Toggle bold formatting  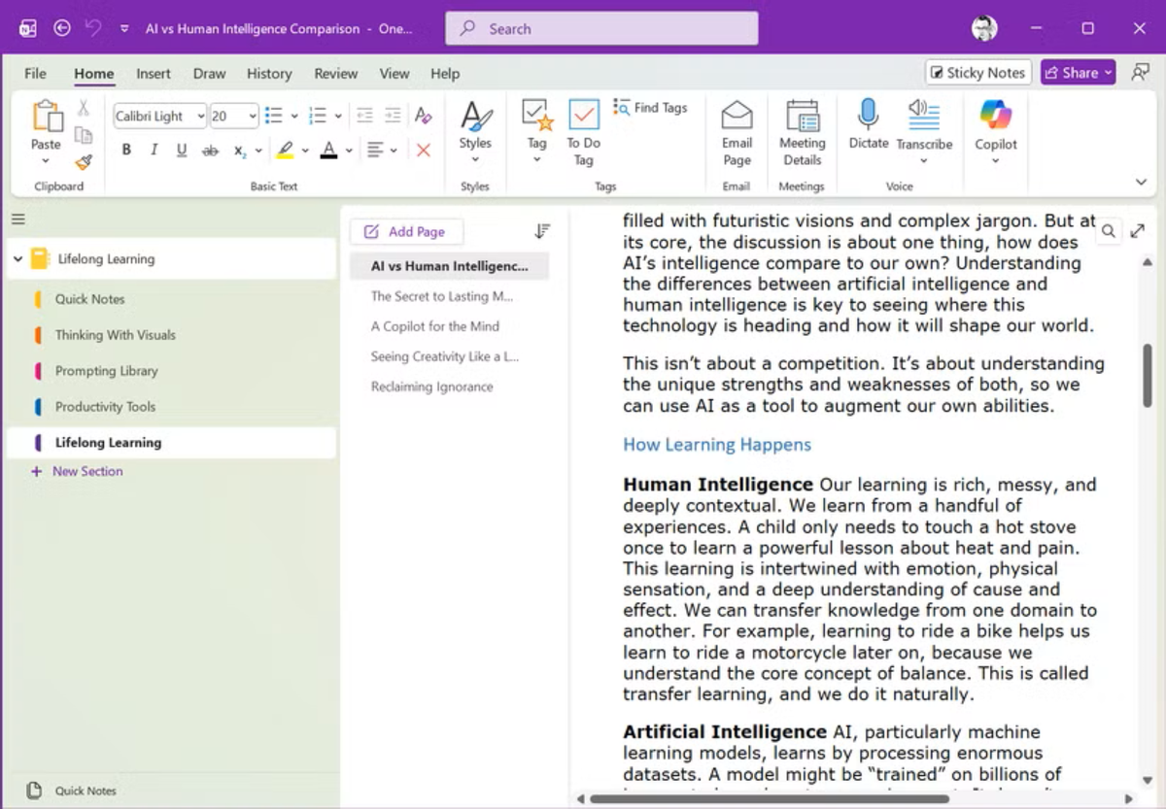(x=126, y=150)
